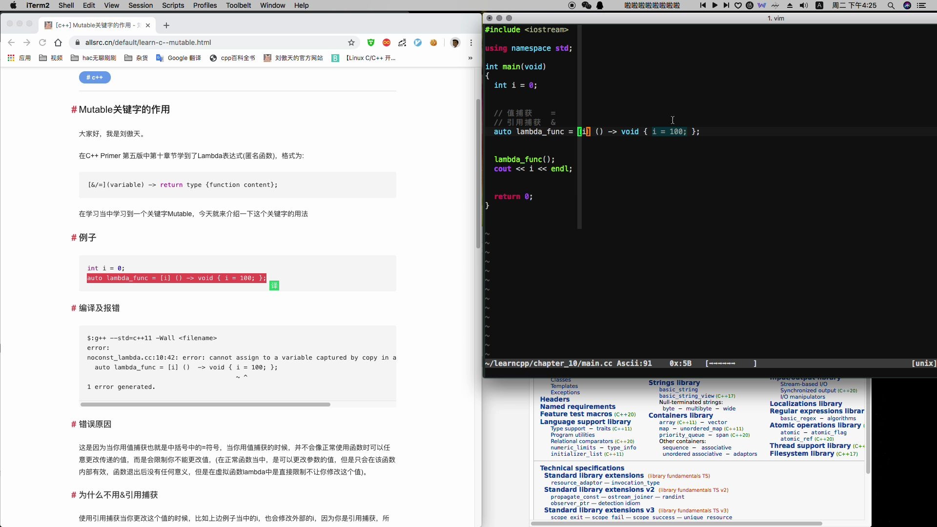This screenshot has height=527, width=937.
Task: Click the play button in iTerm2 toolbar
Action: point(714,6)
